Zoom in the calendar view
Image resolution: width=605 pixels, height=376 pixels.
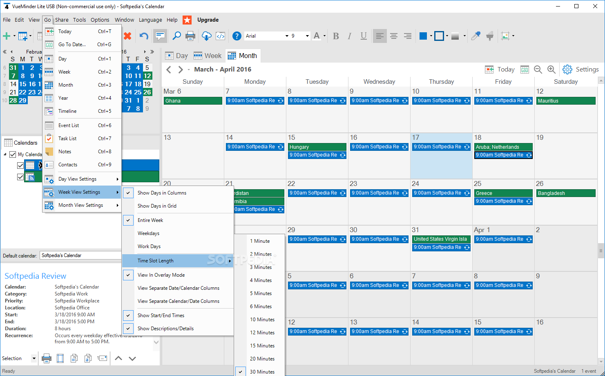pos(551,69)
